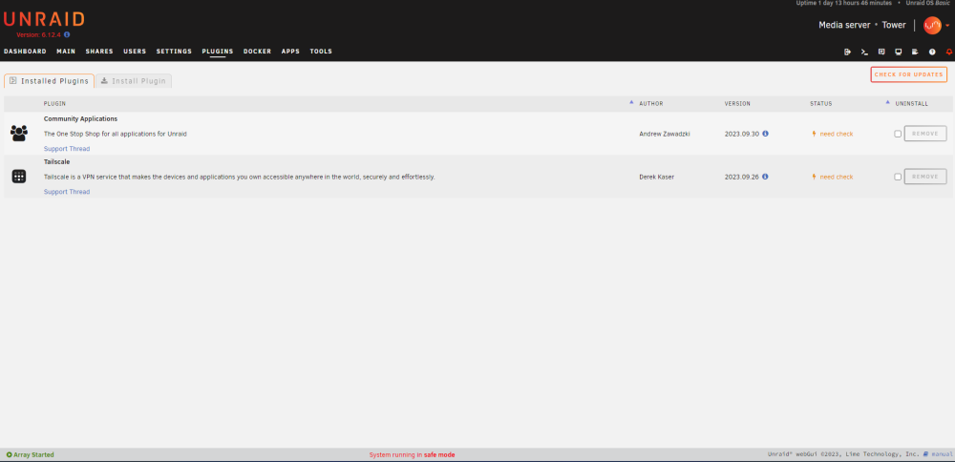
Task: Open the system log icon
Action: (x=915, y=52)
